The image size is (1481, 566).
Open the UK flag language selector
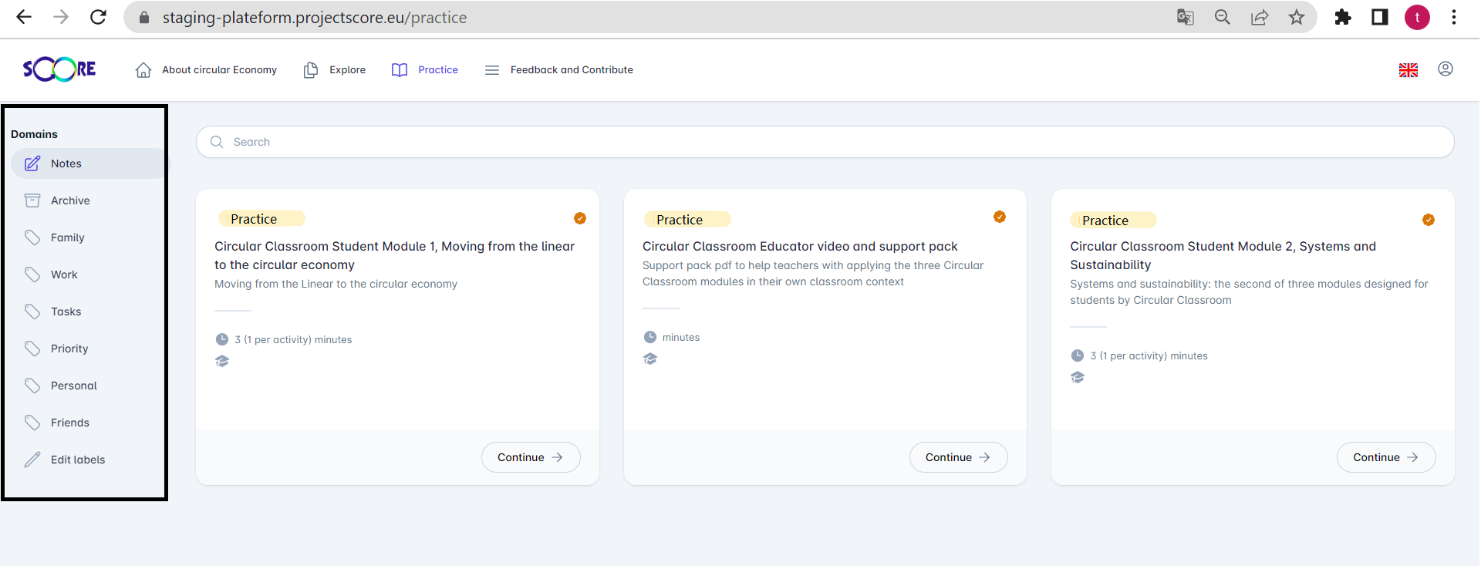pyautogui.click(x=1408, y=70)
